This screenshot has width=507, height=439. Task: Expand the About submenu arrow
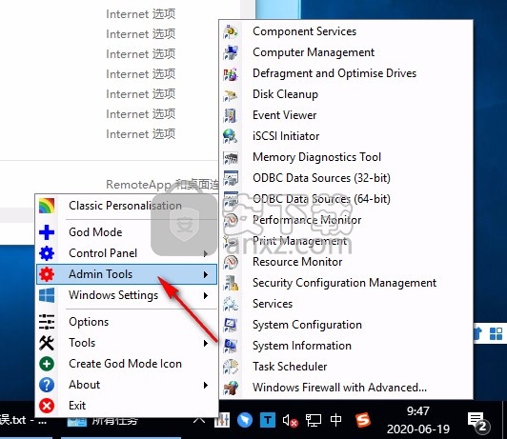[x=206, y=385]
